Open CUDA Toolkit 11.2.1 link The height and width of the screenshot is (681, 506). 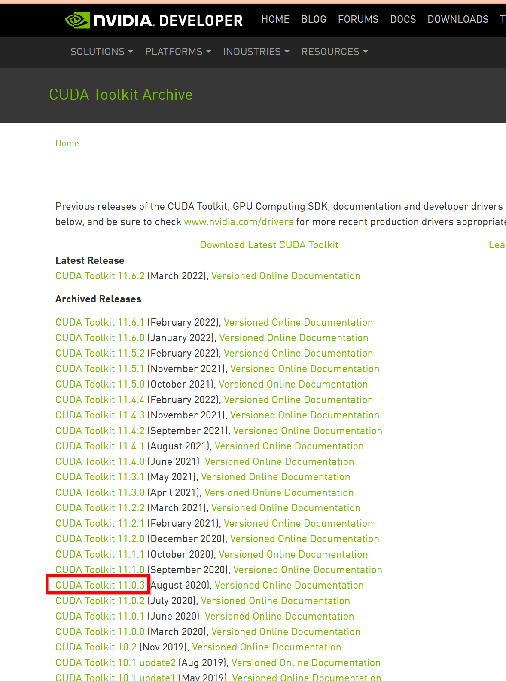100,523
